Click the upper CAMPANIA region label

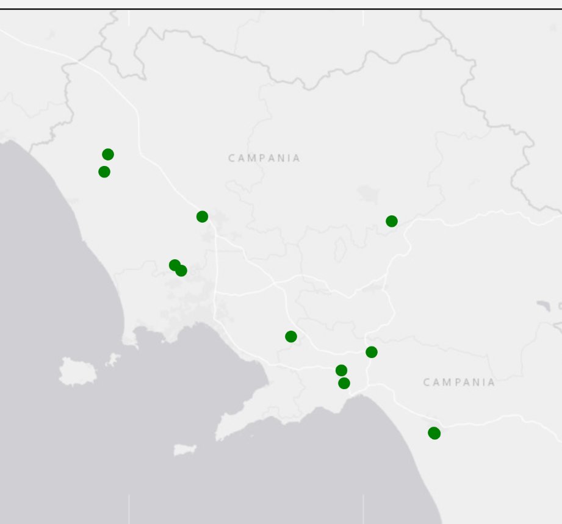point(264,158)
